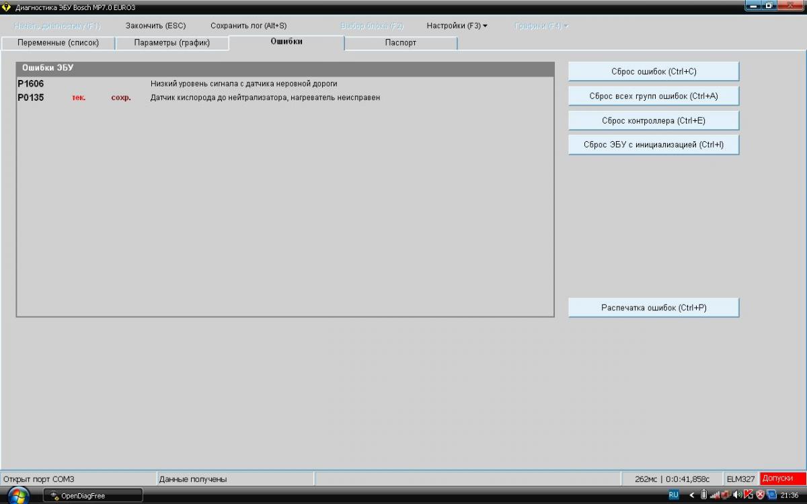
Task: Click the volume speaker tray icon
Action: (738, 495)
